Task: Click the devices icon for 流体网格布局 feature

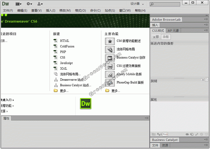Action: [110, 50]
